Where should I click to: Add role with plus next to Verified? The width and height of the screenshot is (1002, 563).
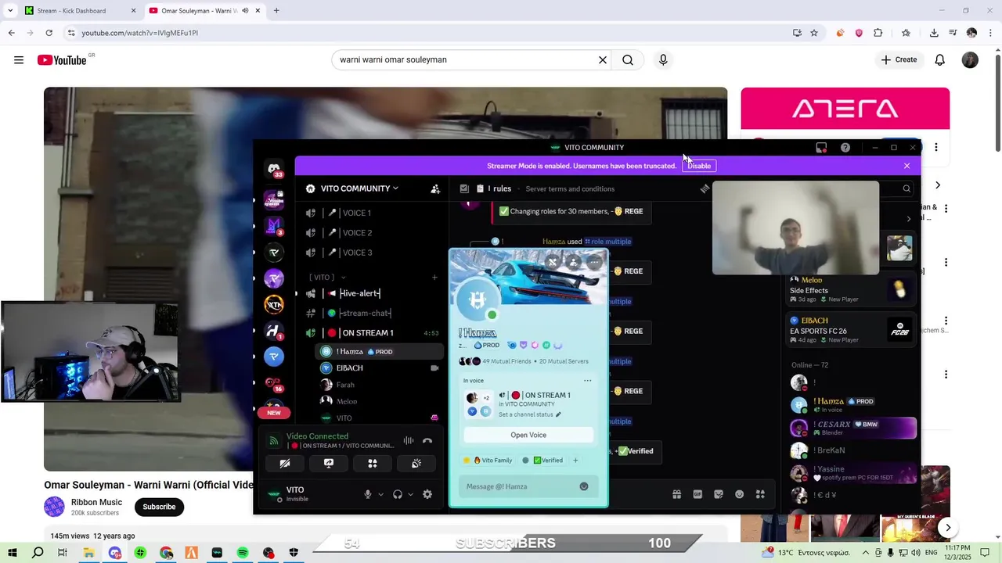575,461
